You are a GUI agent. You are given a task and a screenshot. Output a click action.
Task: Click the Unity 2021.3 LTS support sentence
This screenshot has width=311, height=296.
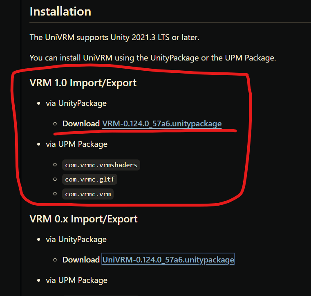(114, 38)
